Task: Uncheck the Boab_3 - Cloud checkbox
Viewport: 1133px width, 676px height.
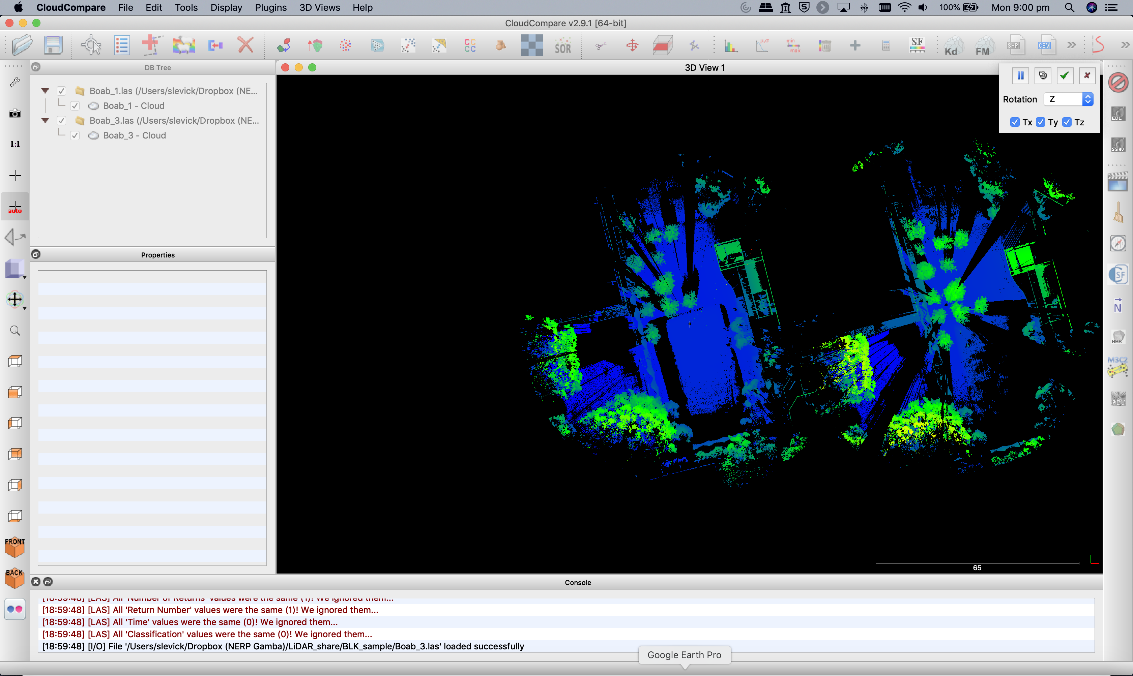Action: [x=75, y=135]
